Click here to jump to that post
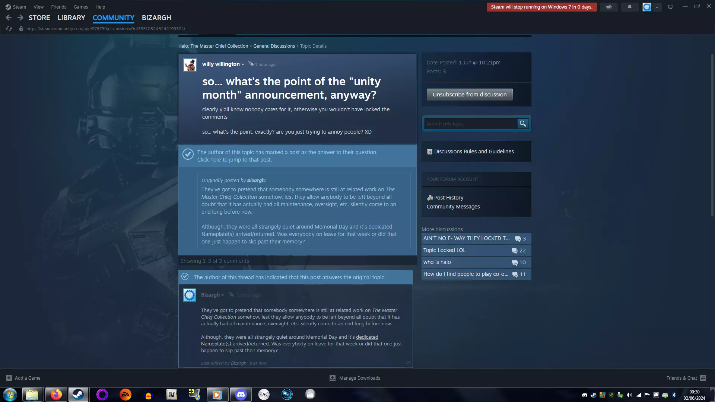The height and width of the screenshot is (402, 715). (x=234, y=160)
